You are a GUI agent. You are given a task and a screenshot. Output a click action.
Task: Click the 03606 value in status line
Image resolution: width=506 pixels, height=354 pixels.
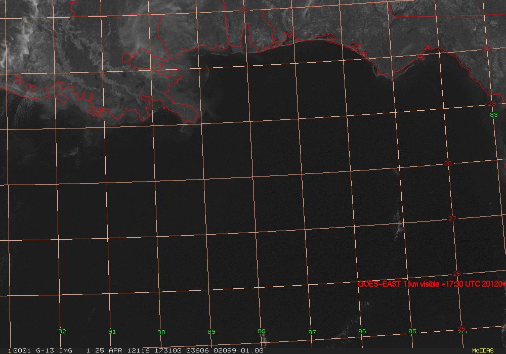click(197, 350)
